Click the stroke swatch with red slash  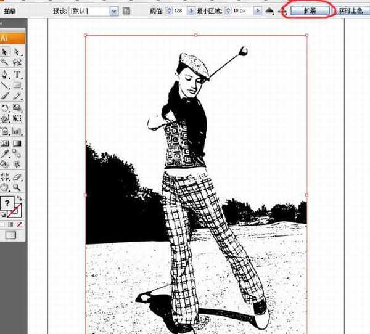15,212
